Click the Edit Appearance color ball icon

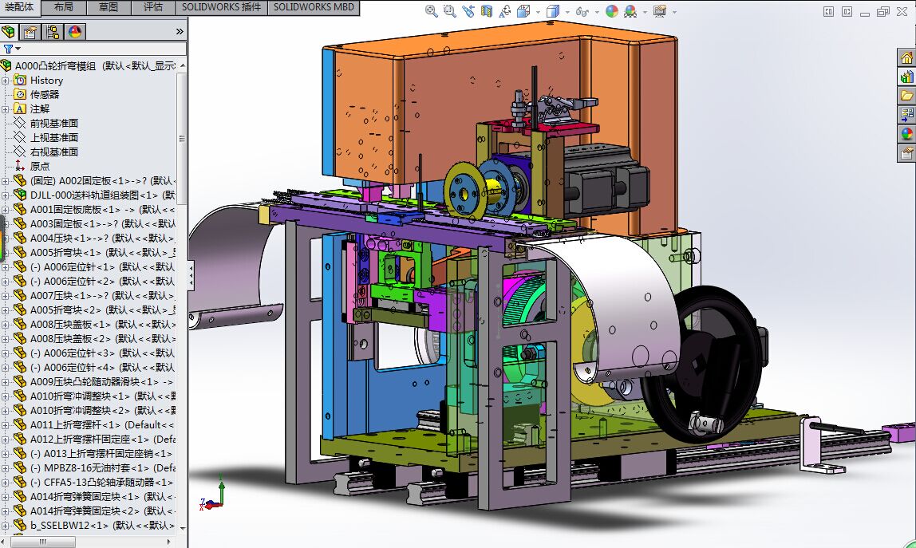[x=612, y=11]
